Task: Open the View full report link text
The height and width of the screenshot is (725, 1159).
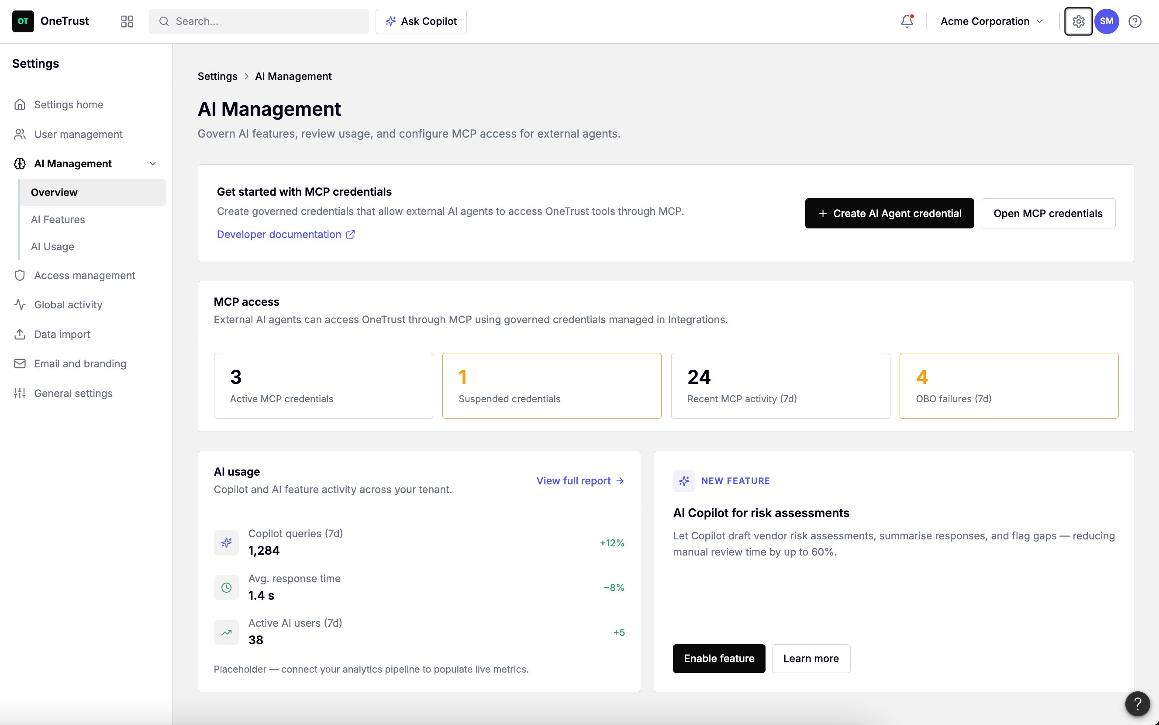Action: 573,480
